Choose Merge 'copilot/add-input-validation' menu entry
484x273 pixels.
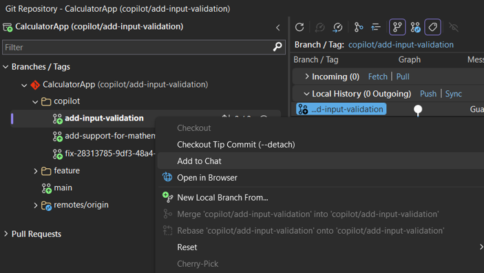308,214
